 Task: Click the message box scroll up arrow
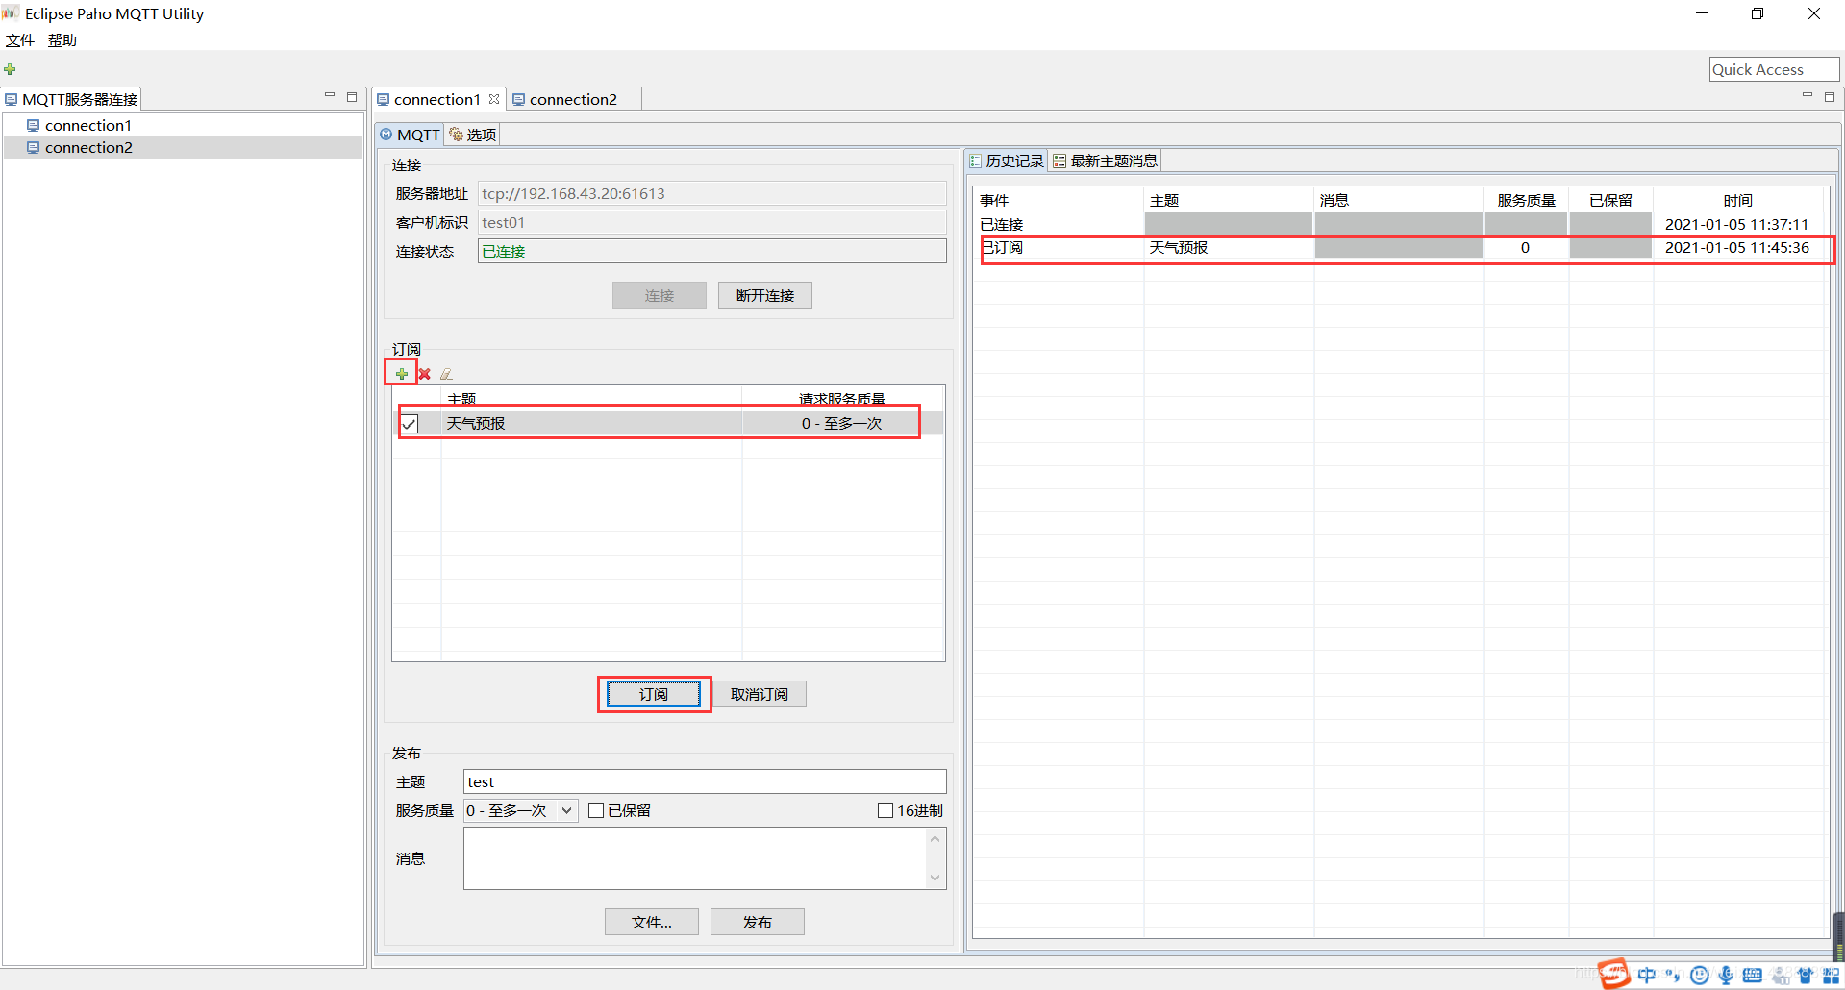935,839
